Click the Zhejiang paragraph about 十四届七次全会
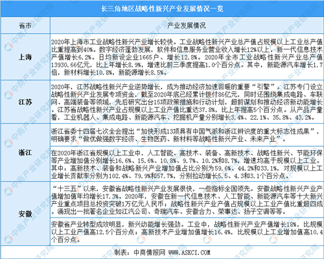 click(x=185, y=135)
